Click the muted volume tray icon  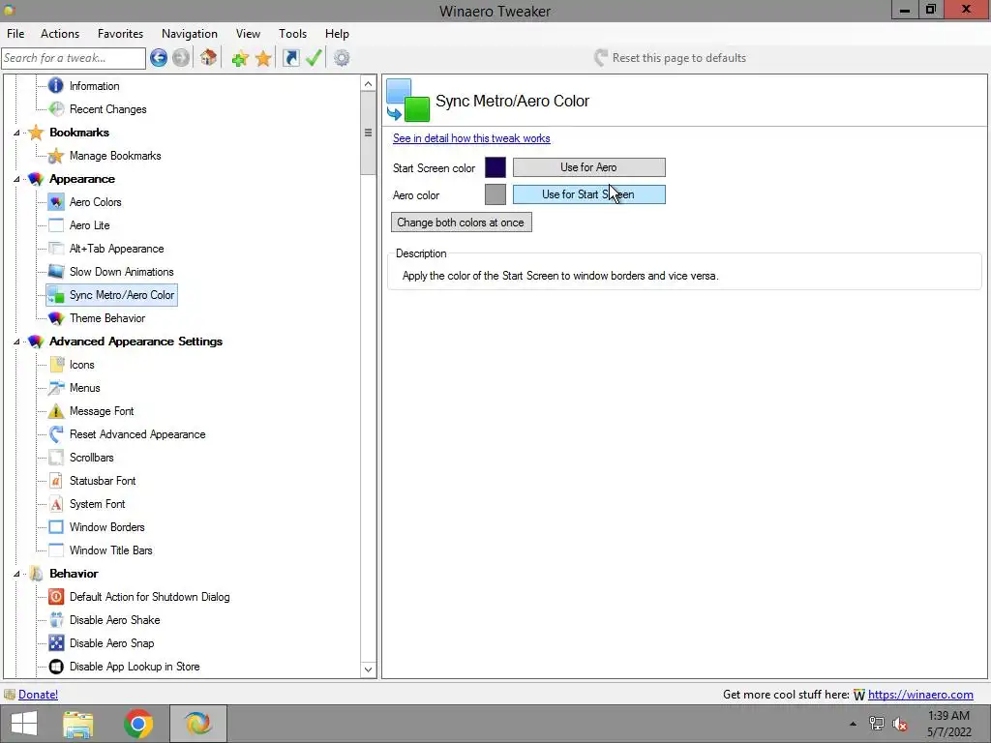coord(900,724)
